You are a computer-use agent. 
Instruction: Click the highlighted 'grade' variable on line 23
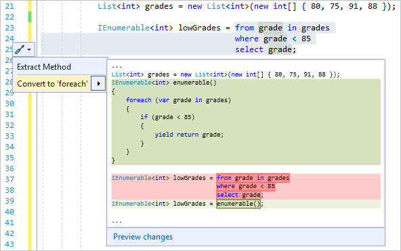pos(270,28)
